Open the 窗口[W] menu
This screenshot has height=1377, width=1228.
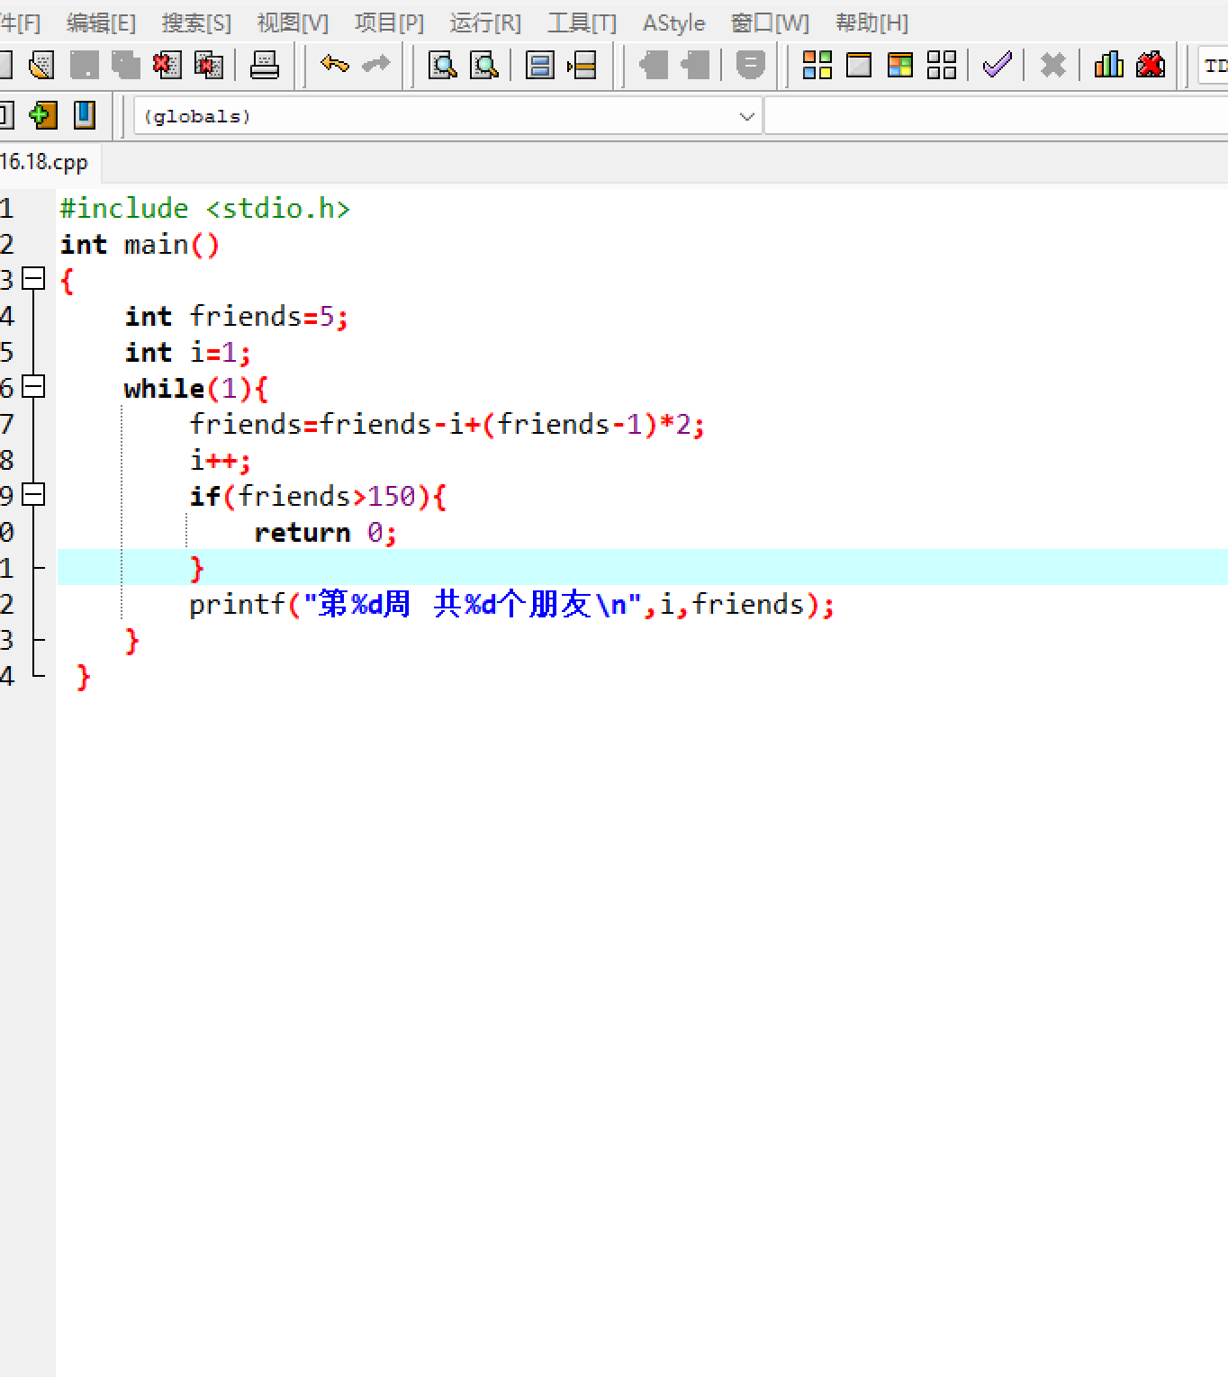click(x=770, y=23)
